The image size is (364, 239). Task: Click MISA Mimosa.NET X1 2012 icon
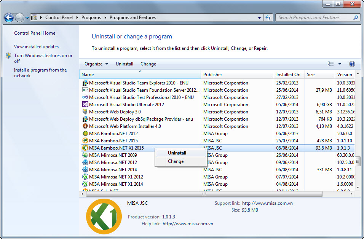pos(85,177)
